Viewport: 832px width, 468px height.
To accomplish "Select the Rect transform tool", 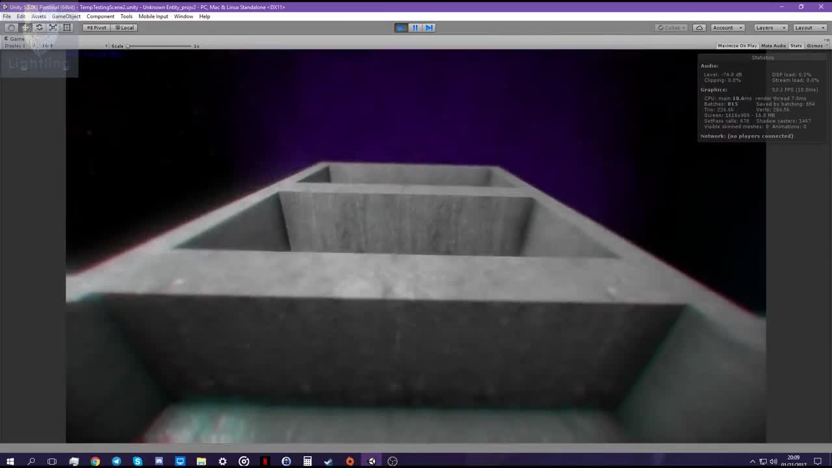I will coord(66,27).
